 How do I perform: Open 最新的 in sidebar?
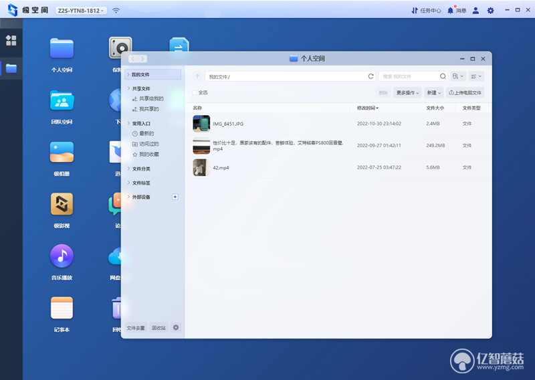pos(143,134)
